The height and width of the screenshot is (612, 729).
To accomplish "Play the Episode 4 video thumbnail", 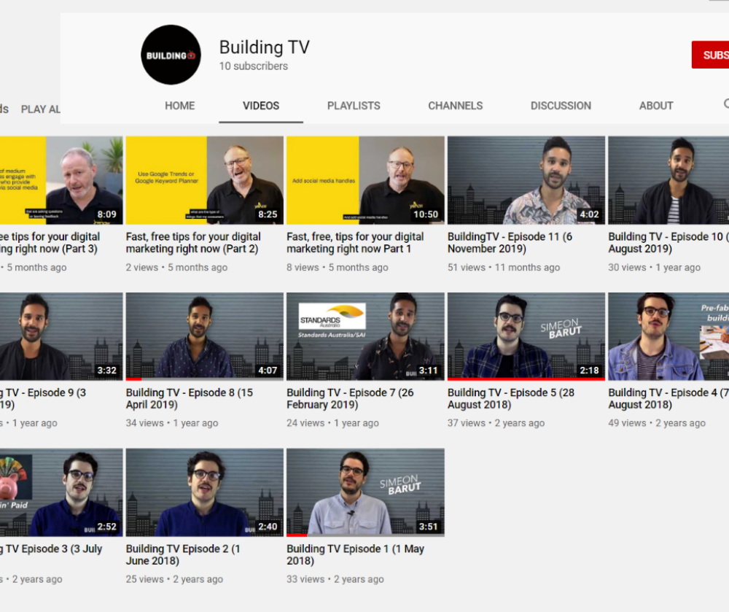I will (668, 336).
